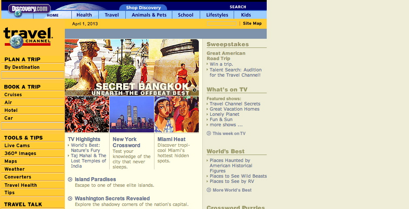Click the Discovery.com logo
409x209 pixels.
pos(29,10)
